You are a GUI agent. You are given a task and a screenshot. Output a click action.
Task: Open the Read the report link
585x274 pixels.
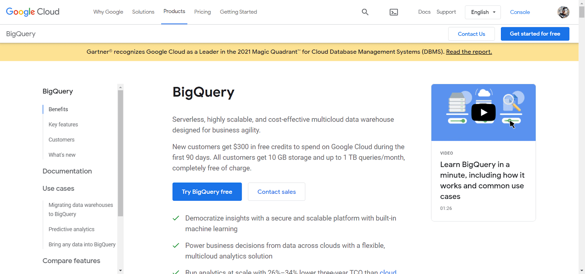tap(469, 52)
